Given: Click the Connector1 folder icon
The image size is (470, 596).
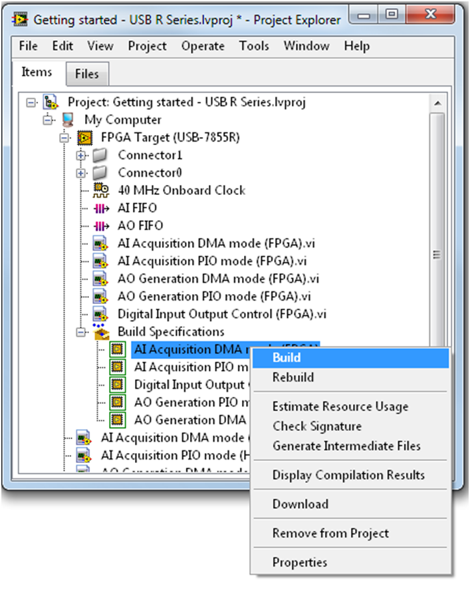Looking at the screenshot, I should (101, 155).
